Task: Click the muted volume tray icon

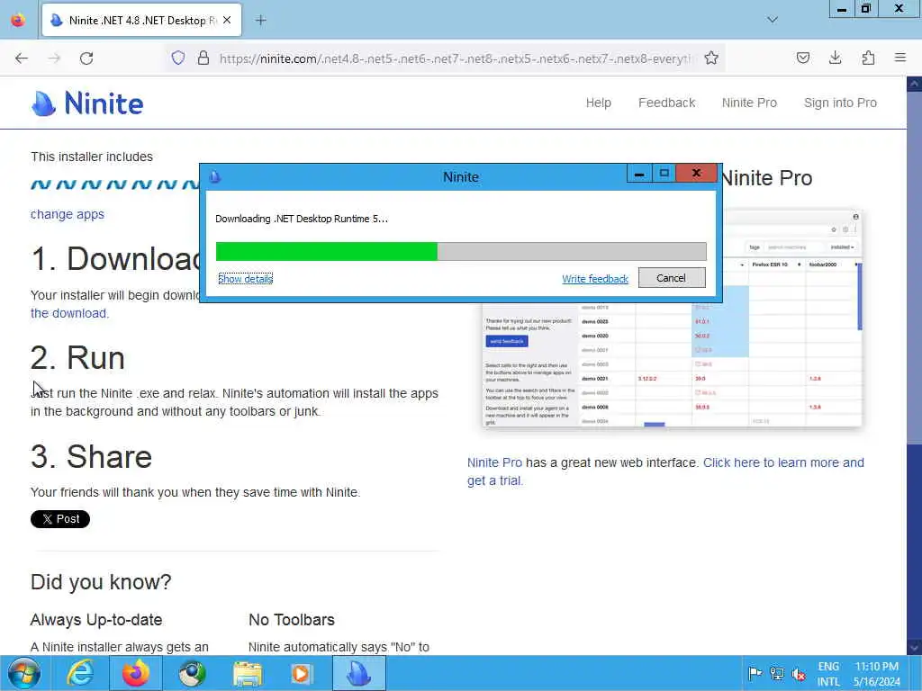Action: pos(799,673)
